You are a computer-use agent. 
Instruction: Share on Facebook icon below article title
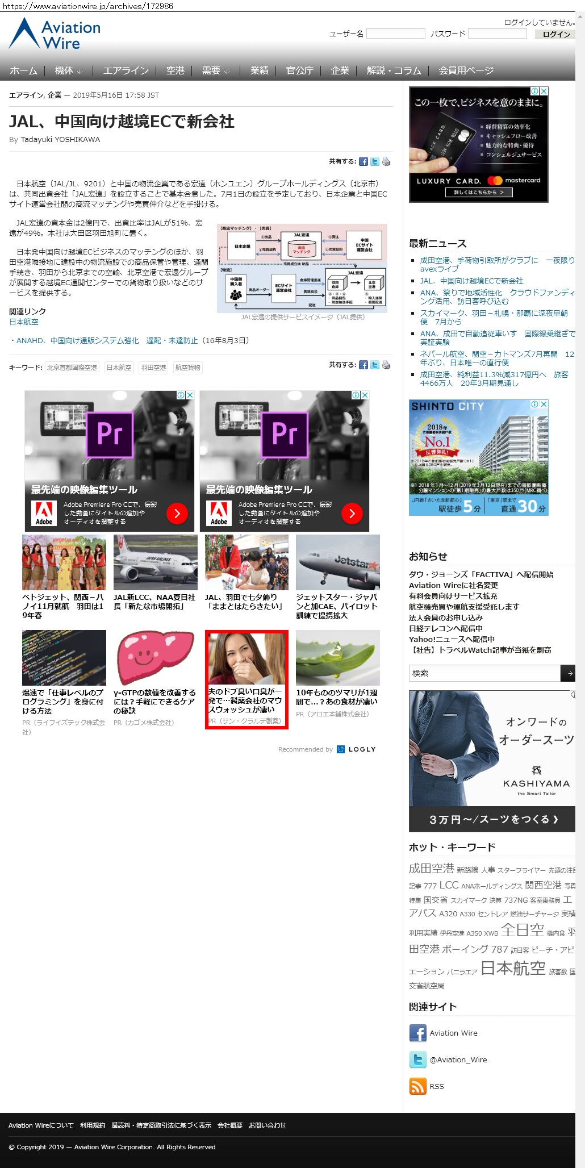click(x=363, y=162)
